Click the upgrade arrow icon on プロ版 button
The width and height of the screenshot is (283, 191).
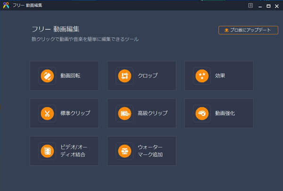tap(226, 30)
